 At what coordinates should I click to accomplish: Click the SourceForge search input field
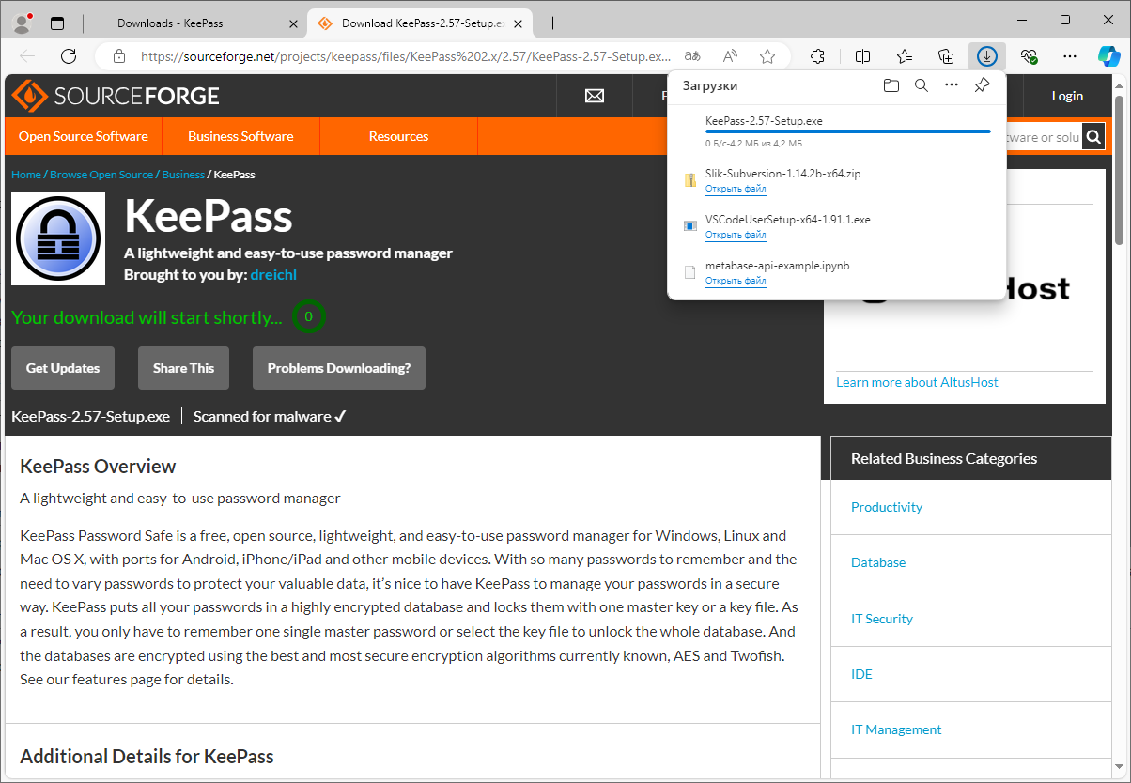point(1042,137)
